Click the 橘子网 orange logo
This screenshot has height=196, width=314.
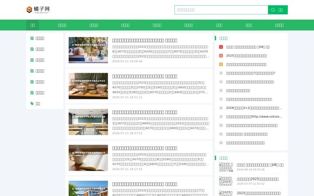(x=38, y=10)
